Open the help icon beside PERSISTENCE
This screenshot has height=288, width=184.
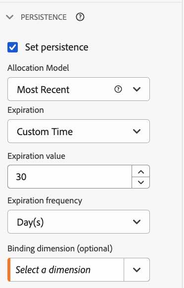[x=80, y=17]
